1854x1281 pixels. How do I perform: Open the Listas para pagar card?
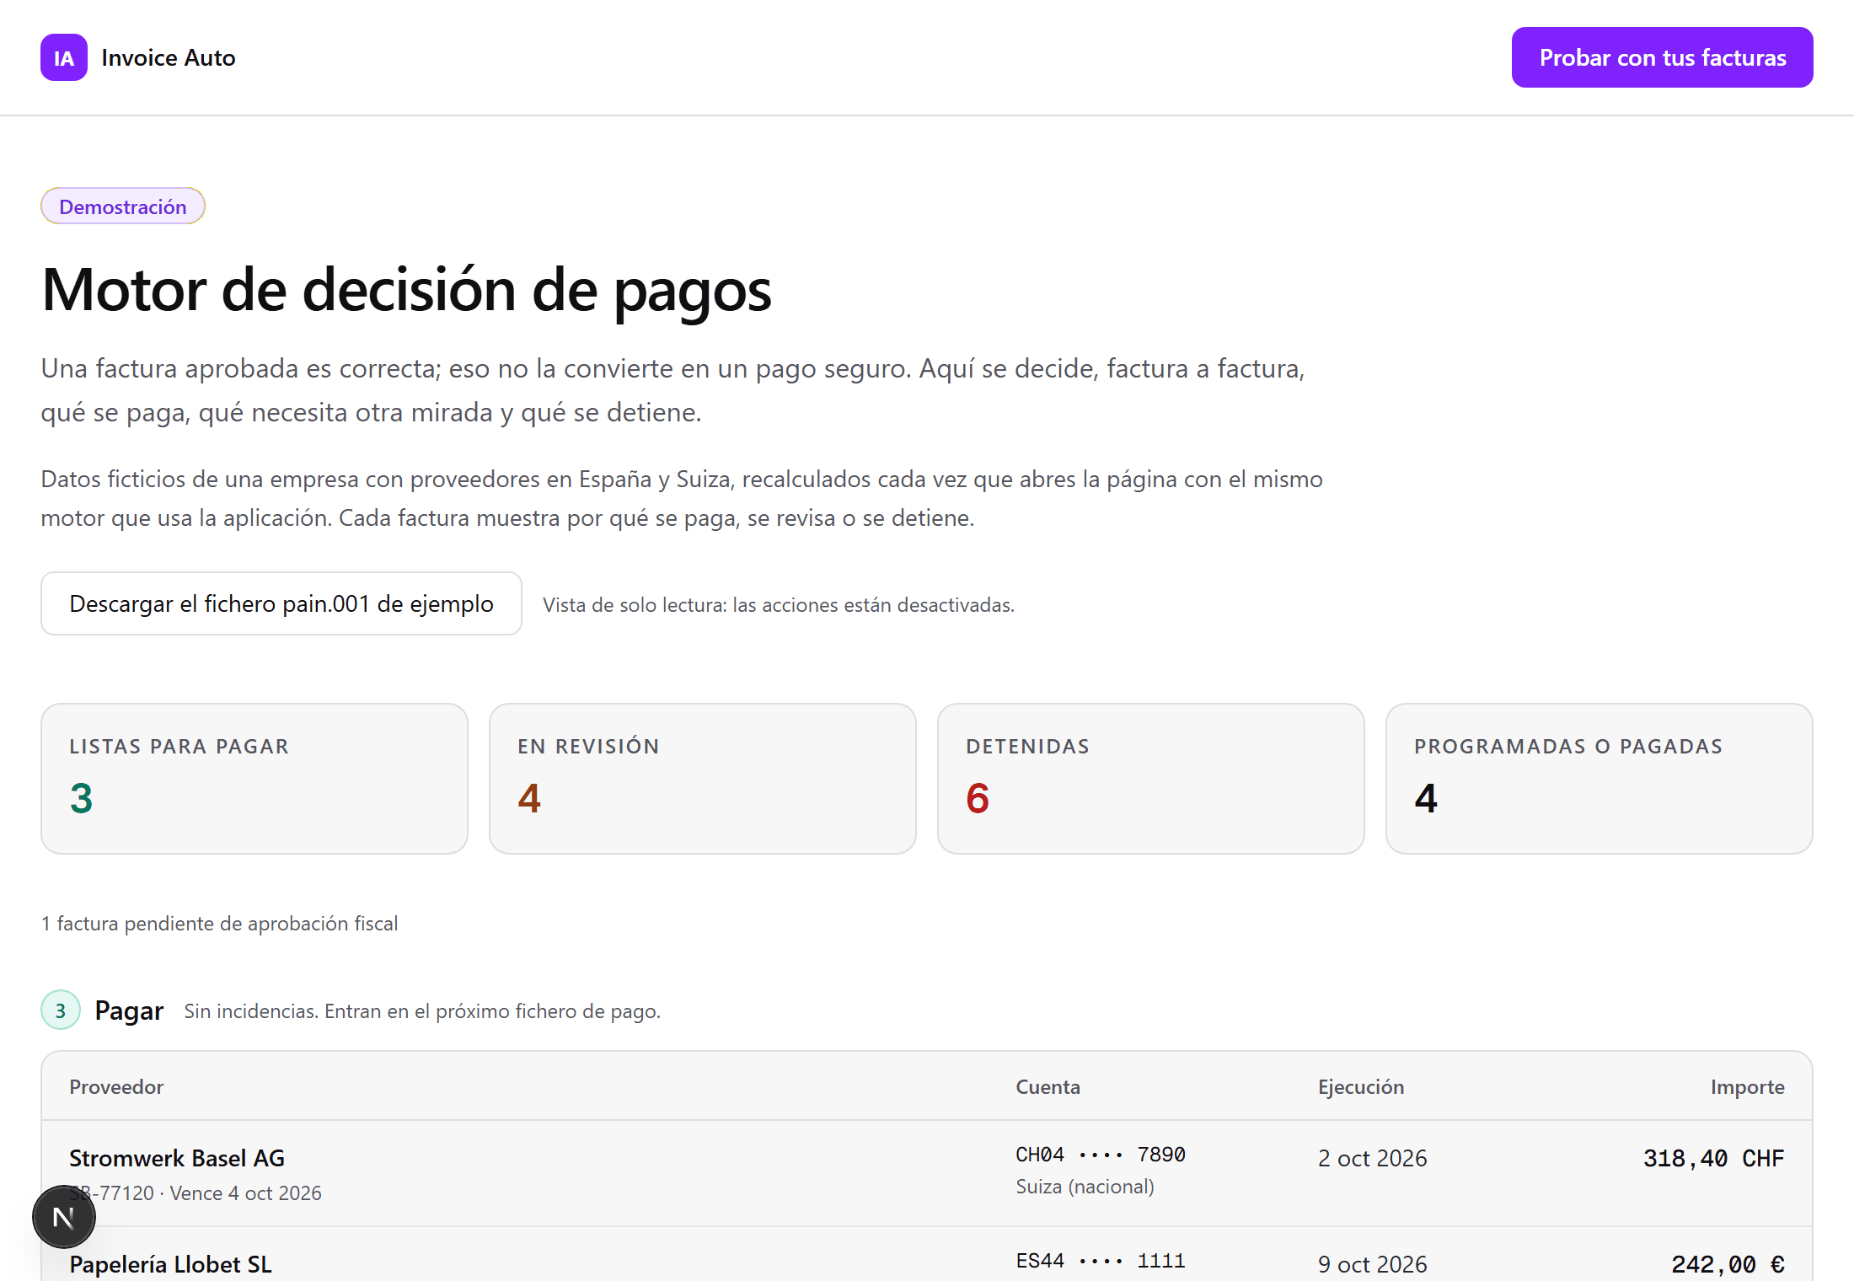coord(255,779)
